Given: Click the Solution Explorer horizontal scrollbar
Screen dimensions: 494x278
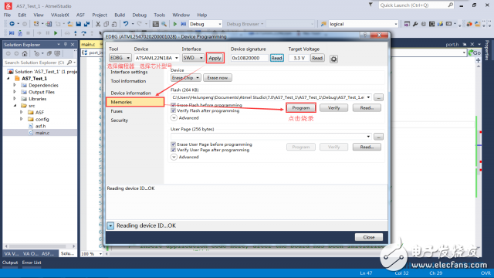Looking at the screenshot, I should click(39, 246).
